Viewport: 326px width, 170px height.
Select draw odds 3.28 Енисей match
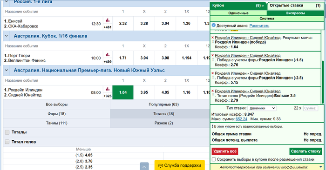point(144,23)
